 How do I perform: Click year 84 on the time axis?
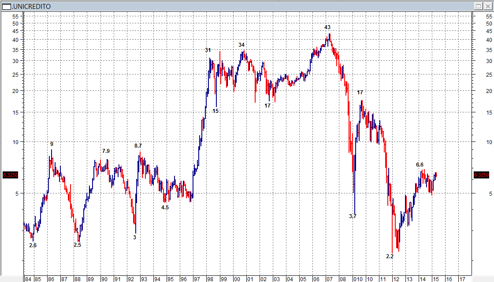28,279
